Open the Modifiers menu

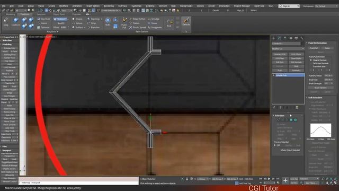(x=64, y=6)
